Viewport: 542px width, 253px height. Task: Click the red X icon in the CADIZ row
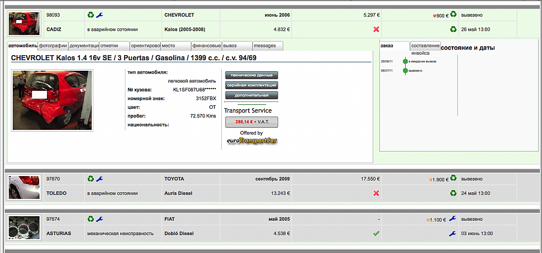(377, 30)
